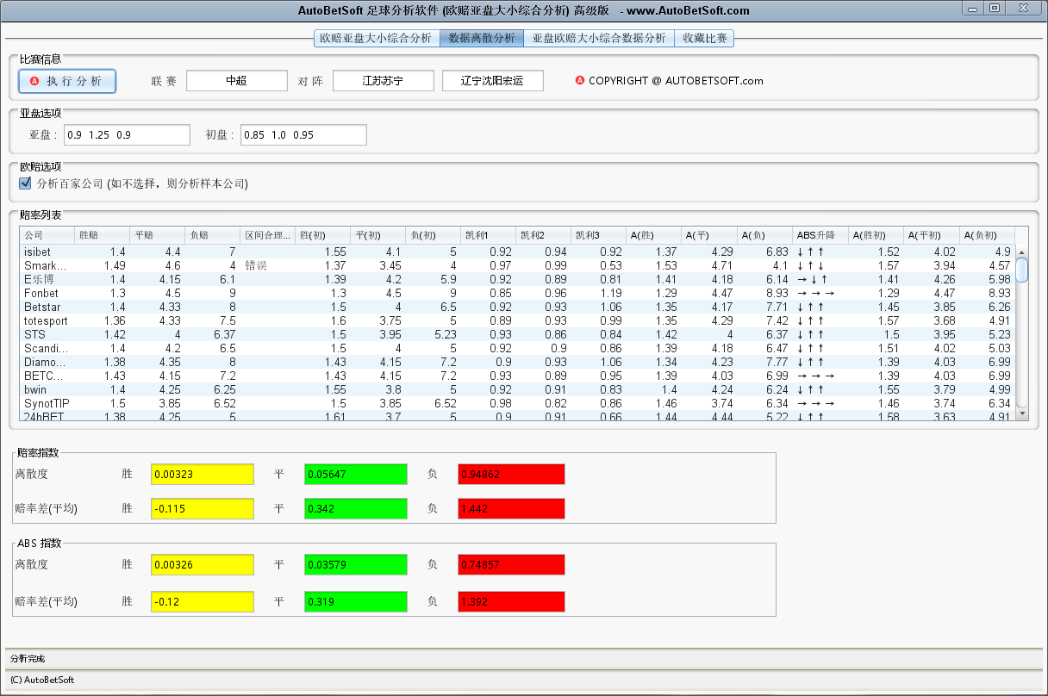This screenshot has height=696, width=1048.
Task: Click the red A icon beside COPYRIGHT text
Action: pos(580,81)
